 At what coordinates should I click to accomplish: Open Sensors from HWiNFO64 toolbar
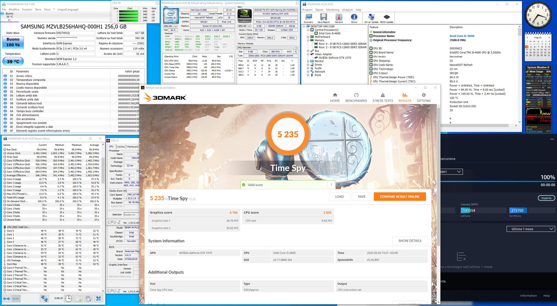coord(339,18)
